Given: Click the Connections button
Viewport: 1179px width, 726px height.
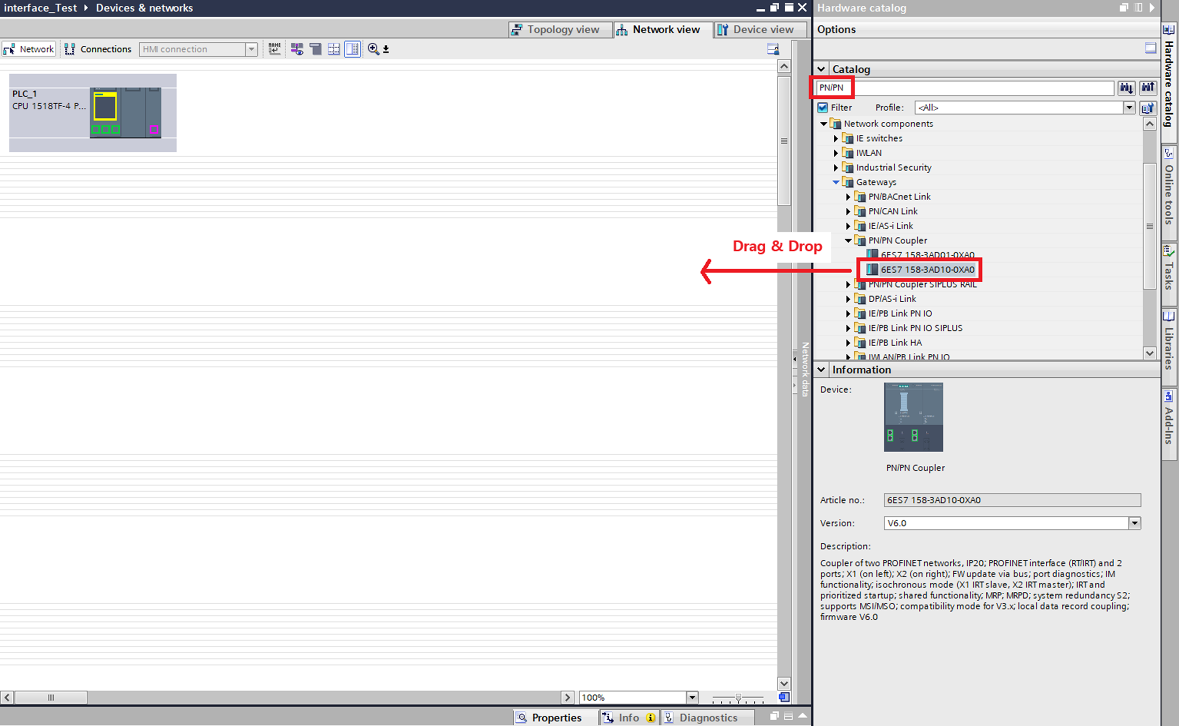Looking at the screenshot, I should coord(98,49).
